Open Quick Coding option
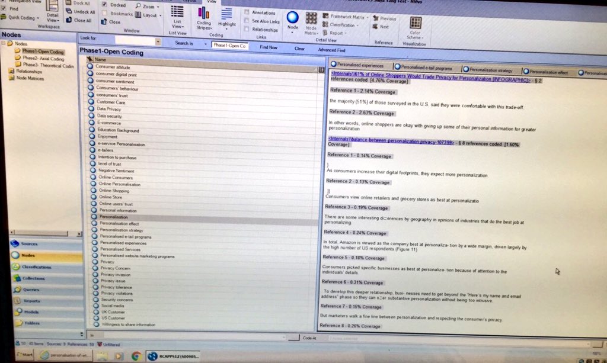607x363 pixels. pos(20,17)
